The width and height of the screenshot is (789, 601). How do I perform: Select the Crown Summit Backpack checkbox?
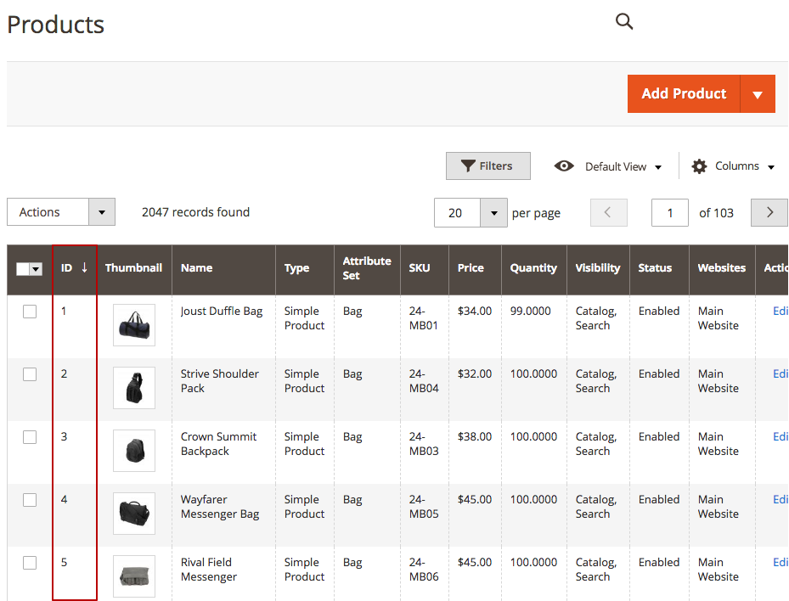pyautogui.click(x=30, y=437)
